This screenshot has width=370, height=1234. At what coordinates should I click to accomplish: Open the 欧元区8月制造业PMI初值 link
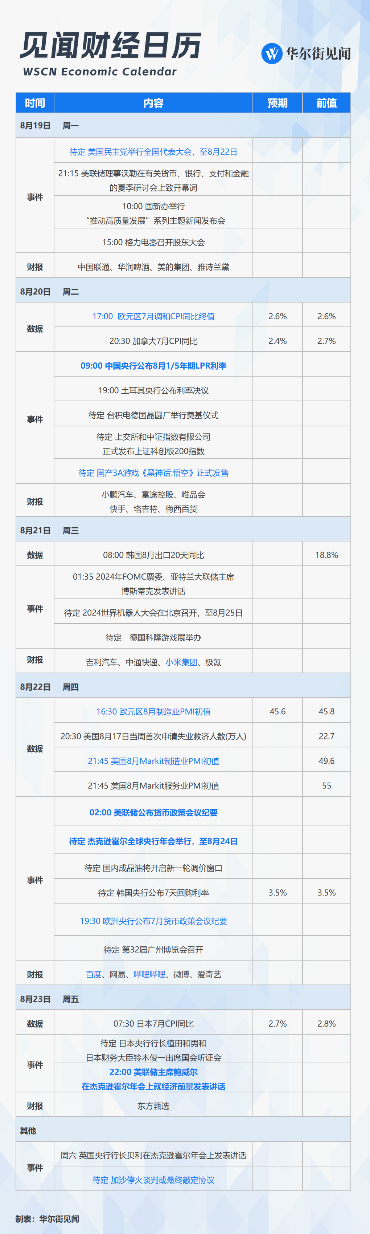153,711
